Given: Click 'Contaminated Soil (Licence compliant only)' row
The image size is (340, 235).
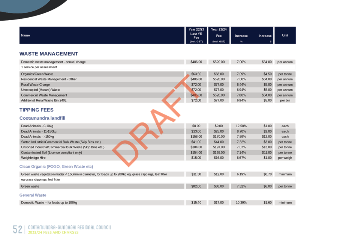Looking at the screenshot, I should click(x=52, y=152).
